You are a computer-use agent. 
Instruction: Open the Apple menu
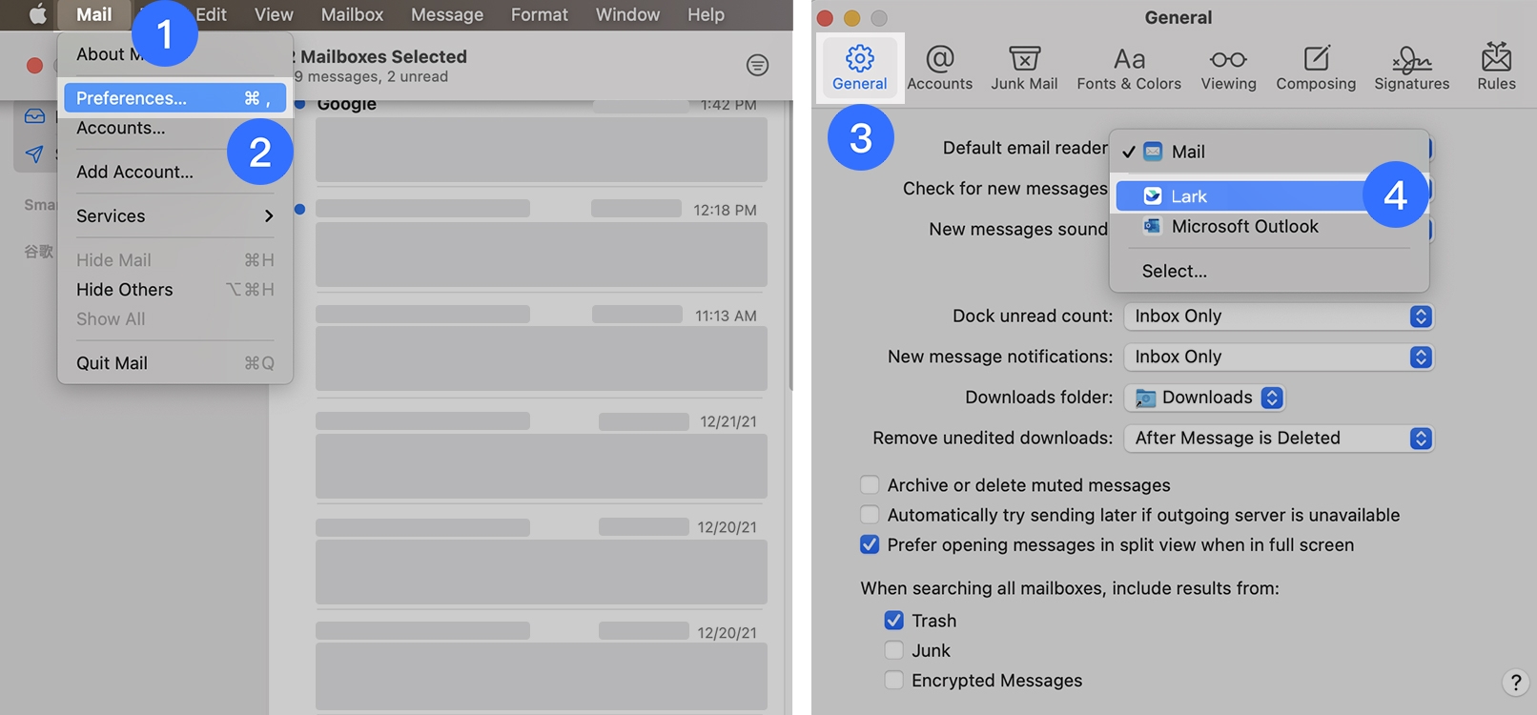tap(37, 14)
